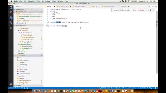Open the File menu
This screenshot has height=93, width=166.
tap(21, 1)
